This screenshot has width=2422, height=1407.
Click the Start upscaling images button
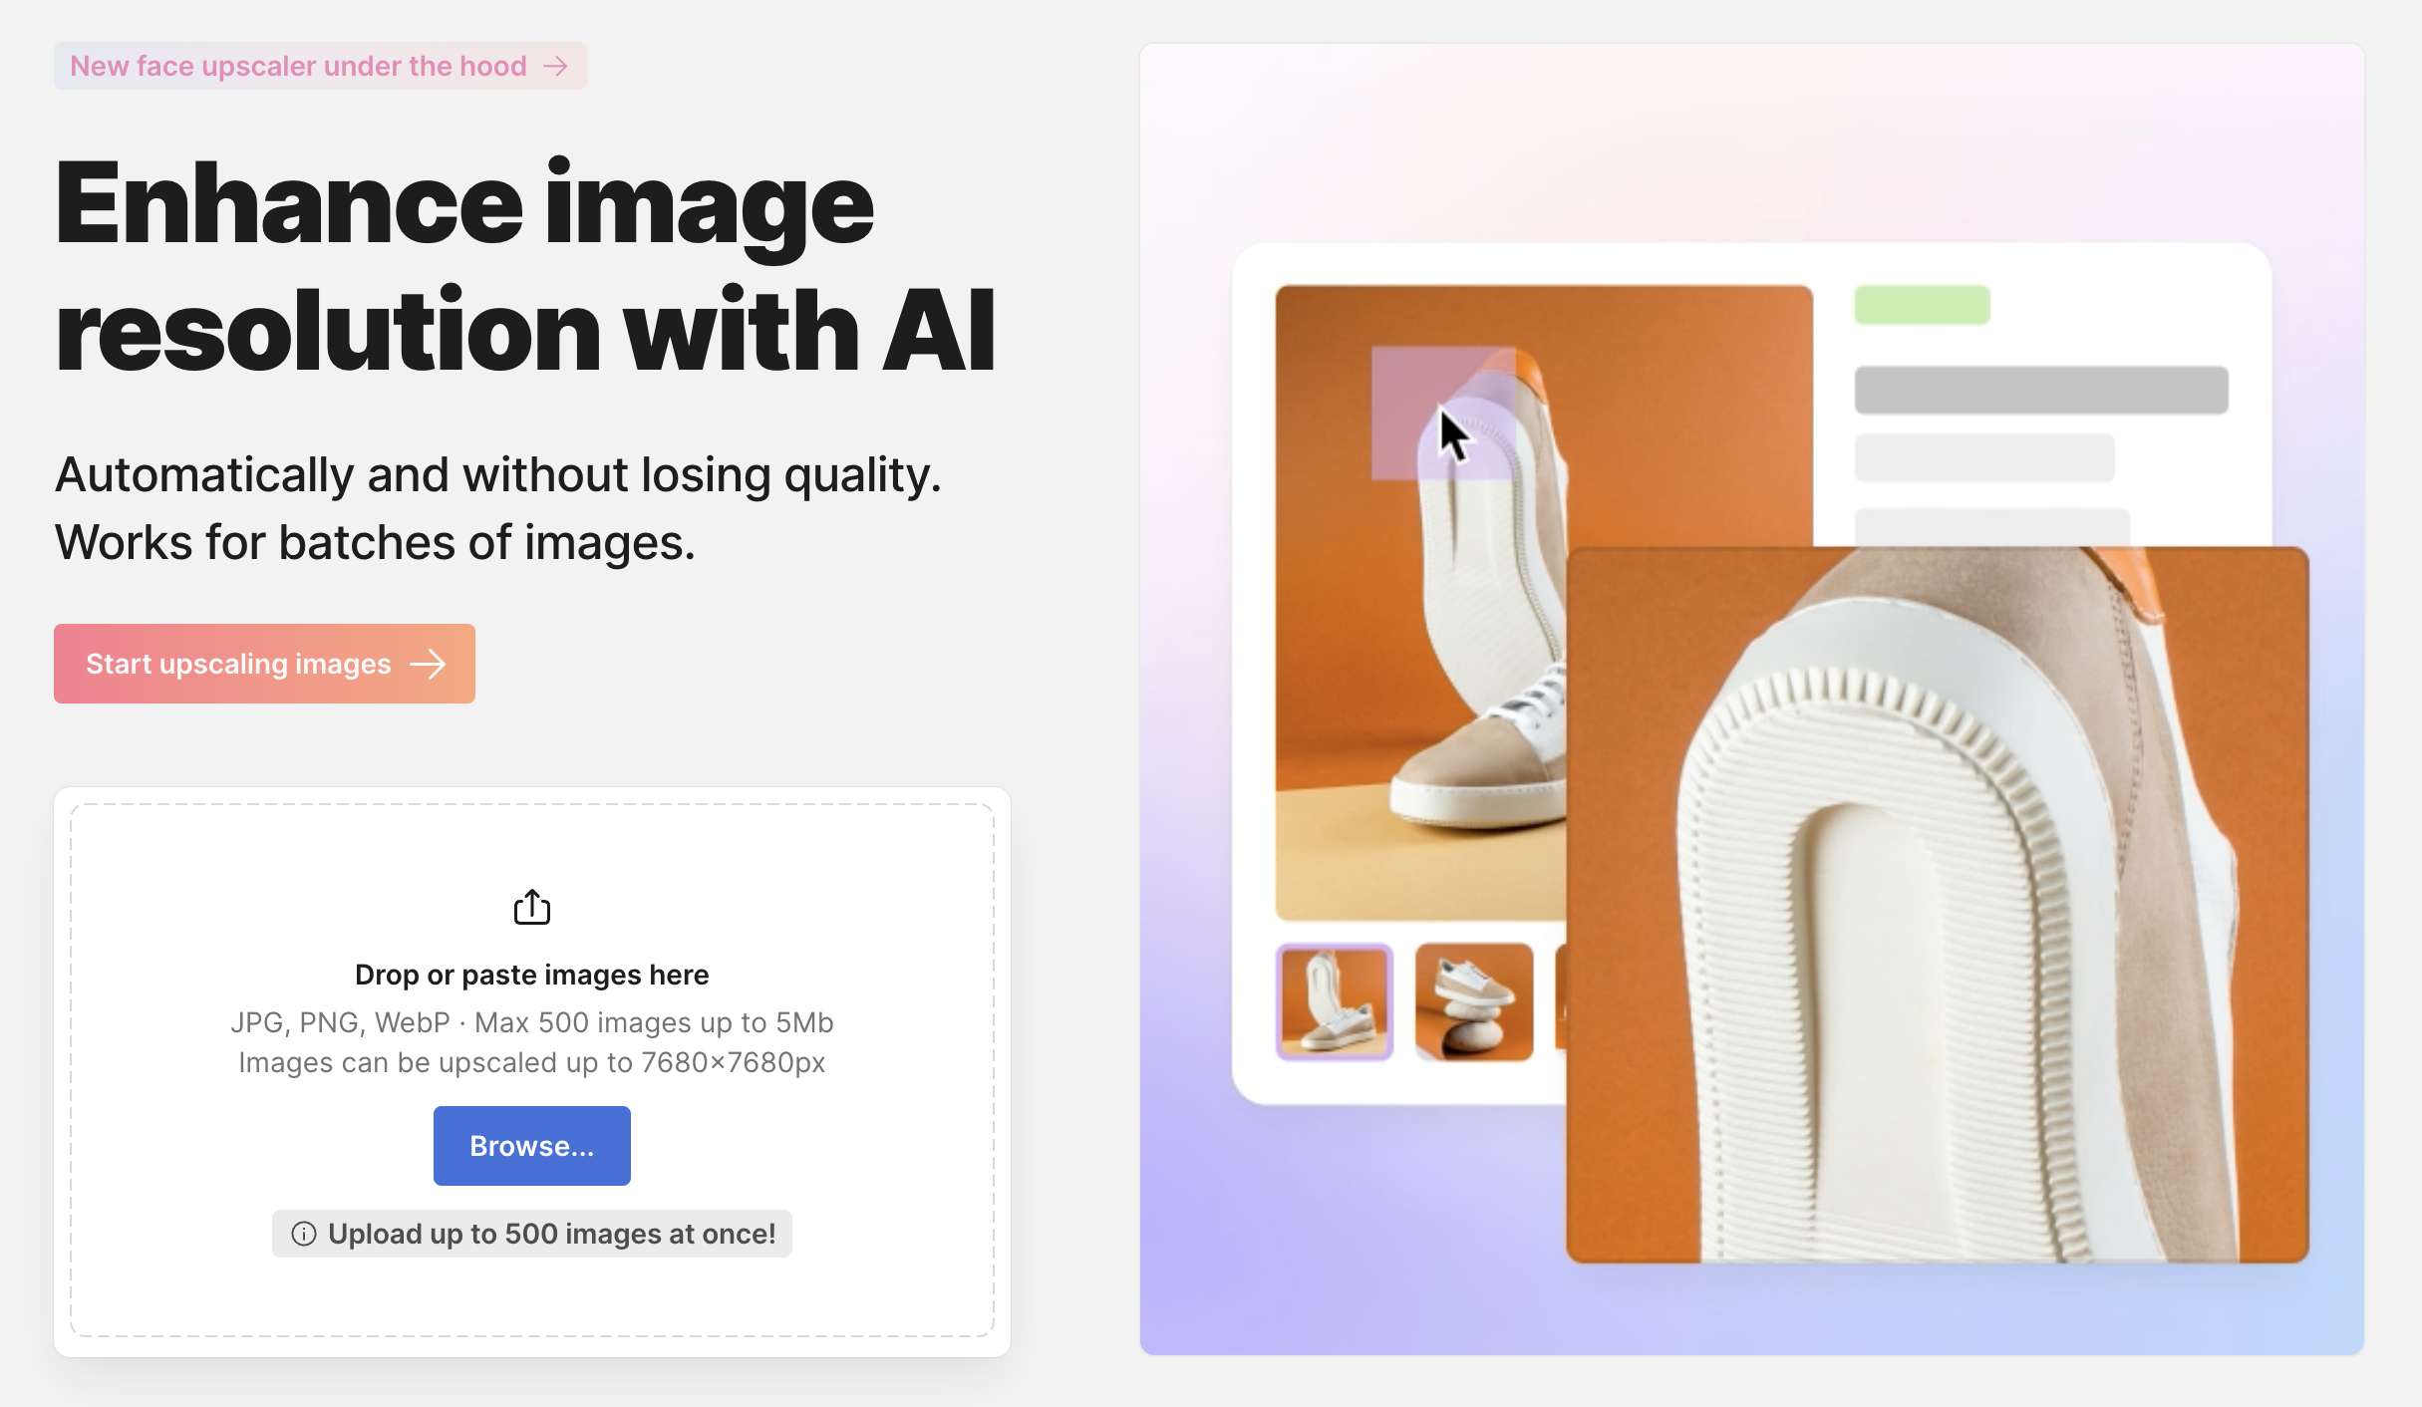[264, 664]
